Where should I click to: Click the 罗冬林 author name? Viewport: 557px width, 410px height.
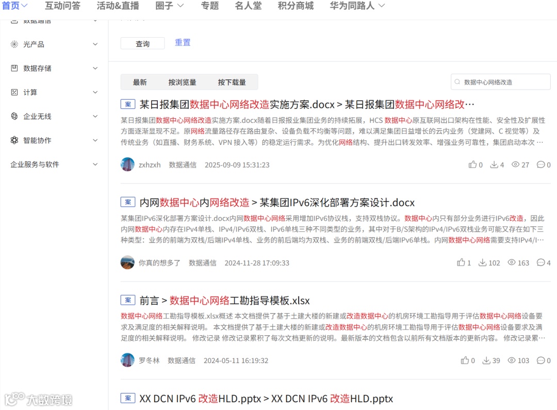(x=149, y=360)
